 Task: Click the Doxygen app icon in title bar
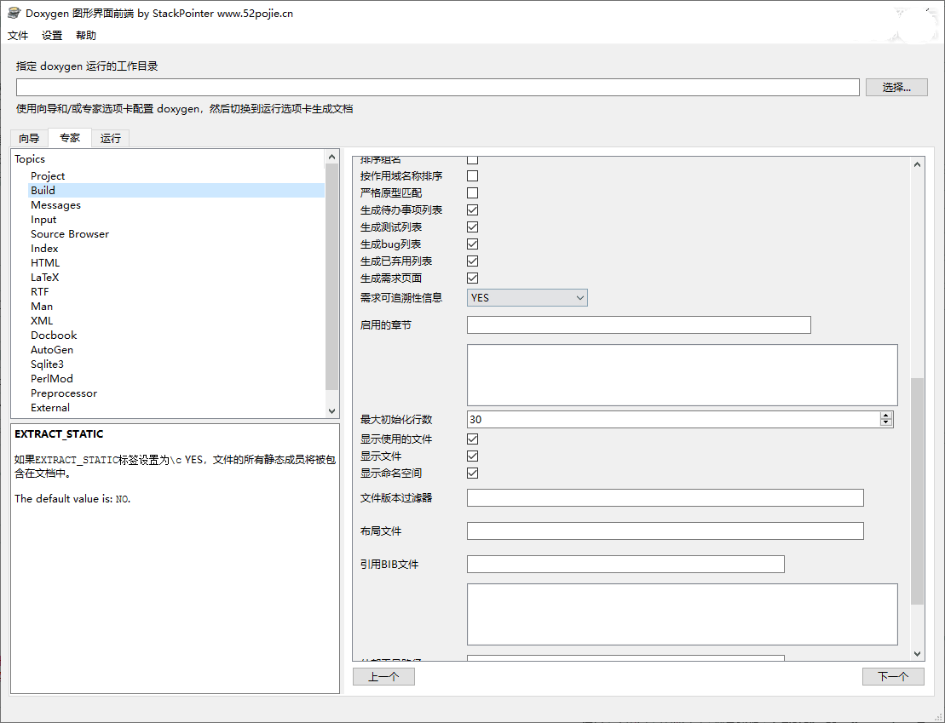pos(14,13)
